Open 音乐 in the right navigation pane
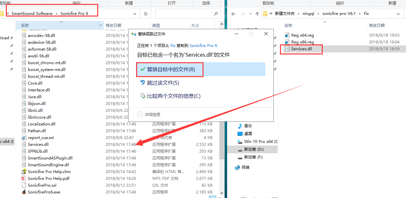406x198 pixels. (248, 126)
